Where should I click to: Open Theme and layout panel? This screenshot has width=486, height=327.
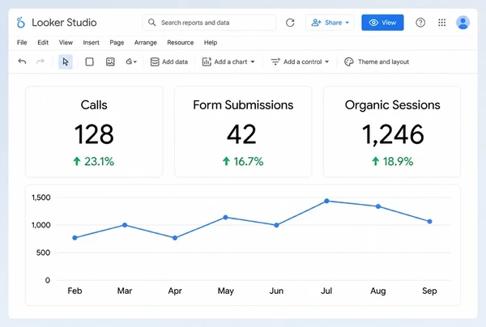(377, 62)
